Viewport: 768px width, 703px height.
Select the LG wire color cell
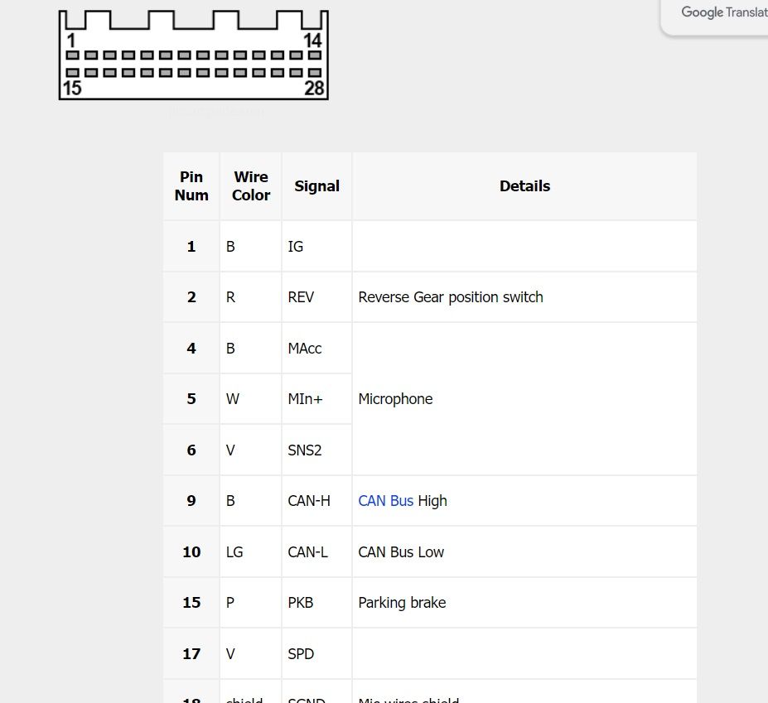coord(251,551)
